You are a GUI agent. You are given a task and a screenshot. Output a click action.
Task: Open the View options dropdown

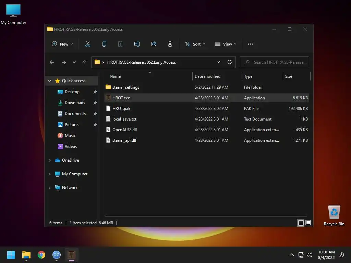coord(226,44)
